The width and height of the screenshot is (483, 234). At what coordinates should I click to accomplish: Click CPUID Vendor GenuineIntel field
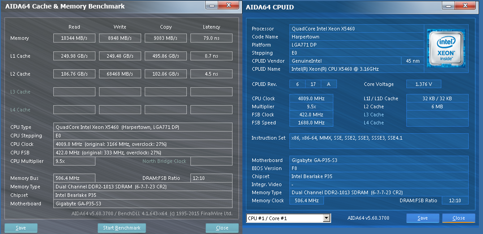tap(345, 61)
